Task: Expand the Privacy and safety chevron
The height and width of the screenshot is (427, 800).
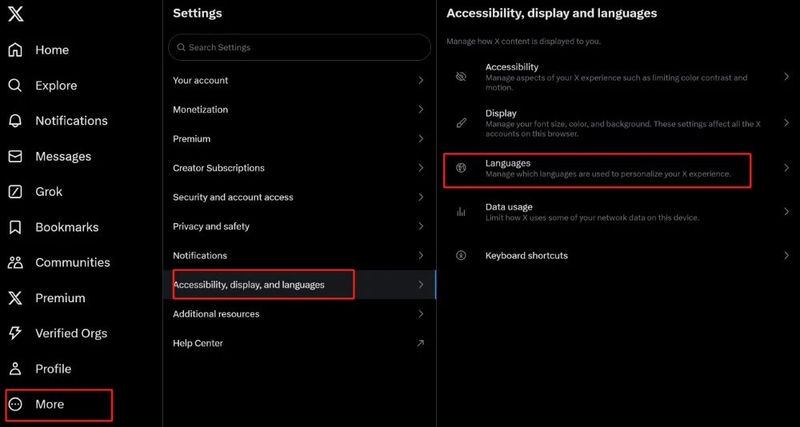Action: coord(421,226)
